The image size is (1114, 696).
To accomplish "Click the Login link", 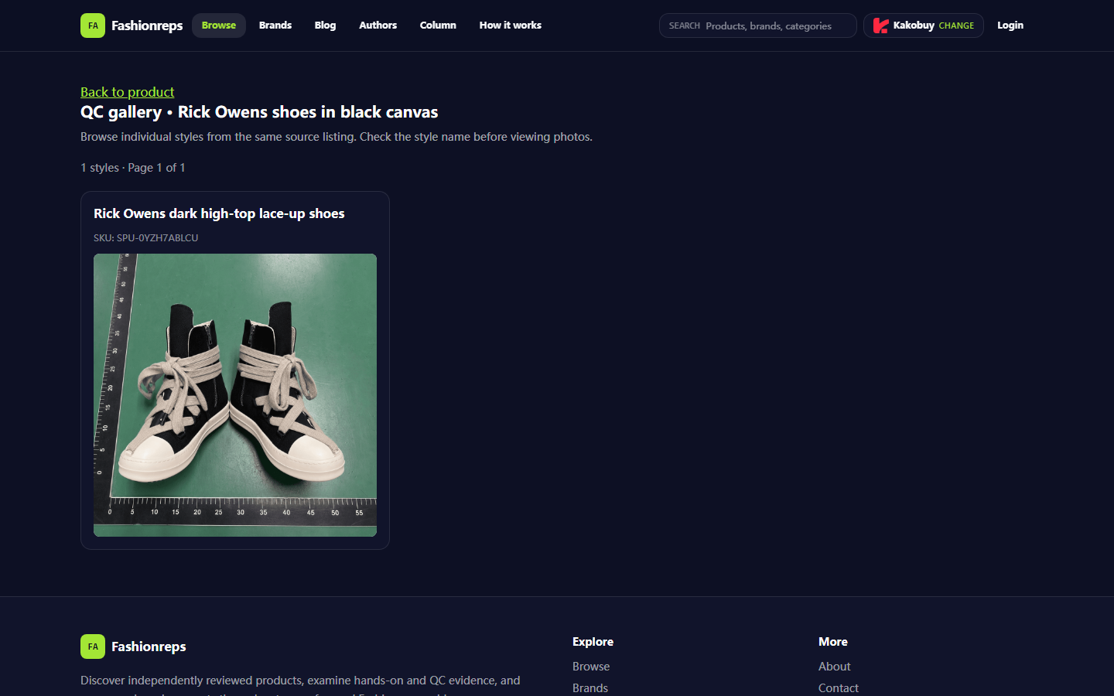I will [x=1010, y=26].
